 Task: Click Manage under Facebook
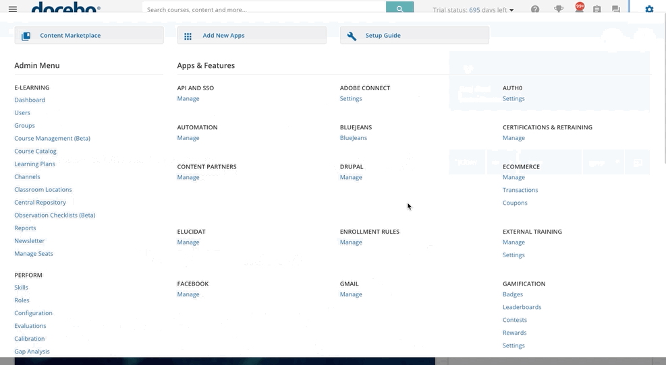[x=188, y=294]
